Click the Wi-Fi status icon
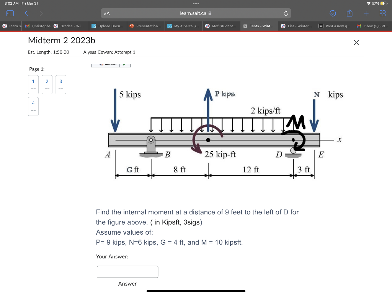 tap(369, 3)
